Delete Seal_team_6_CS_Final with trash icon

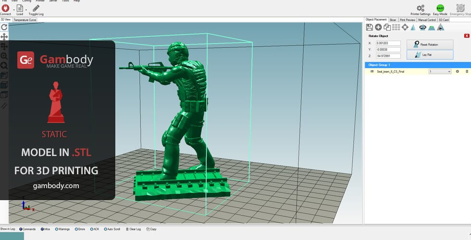coord(466,72)
